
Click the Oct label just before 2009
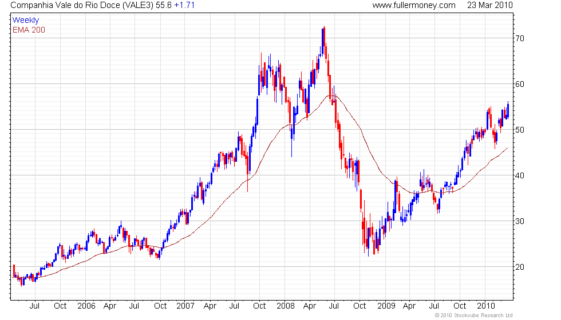tap(359, 306)
